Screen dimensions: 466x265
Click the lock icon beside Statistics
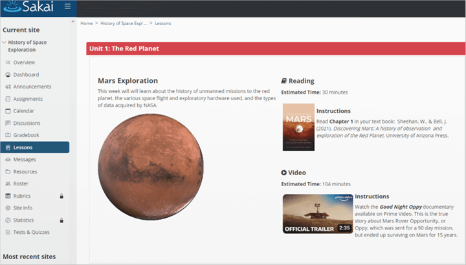pyautogui.click(x=61, y=220)
